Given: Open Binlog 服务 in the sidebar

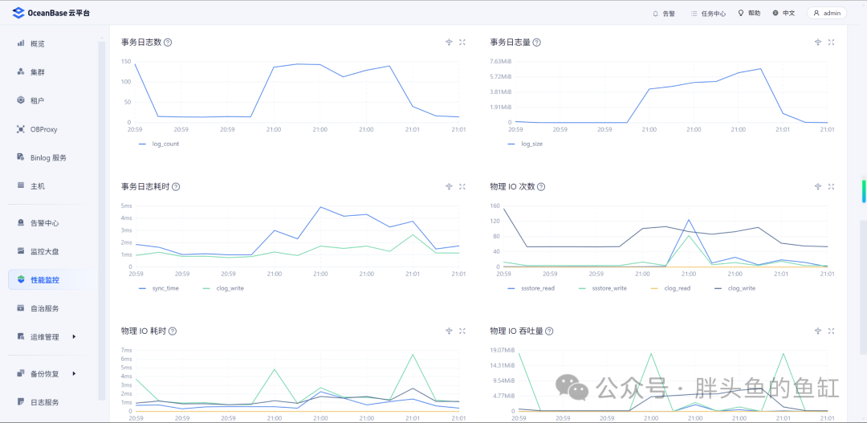Looking at the screenshot, I should click(49, 157).
